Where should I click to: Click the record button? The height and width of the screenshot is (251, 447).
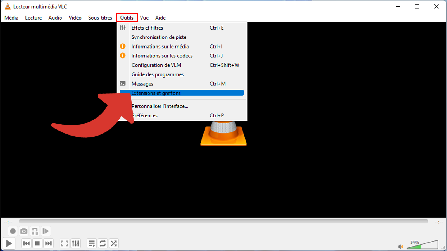point(13,231)
